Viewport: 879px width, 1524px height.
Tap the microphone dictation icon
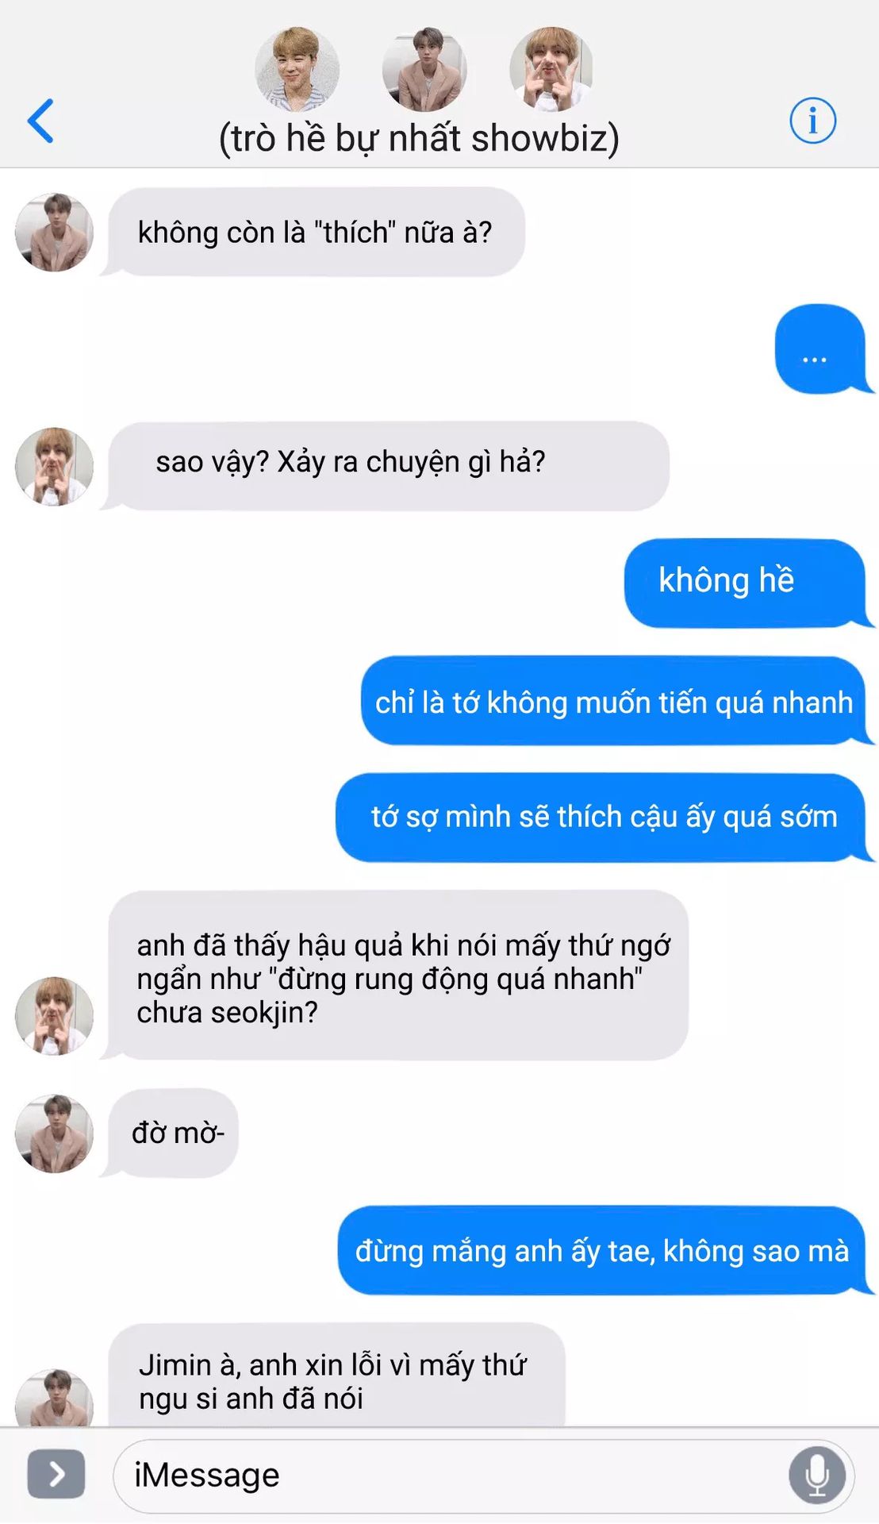pos(816,1475)
